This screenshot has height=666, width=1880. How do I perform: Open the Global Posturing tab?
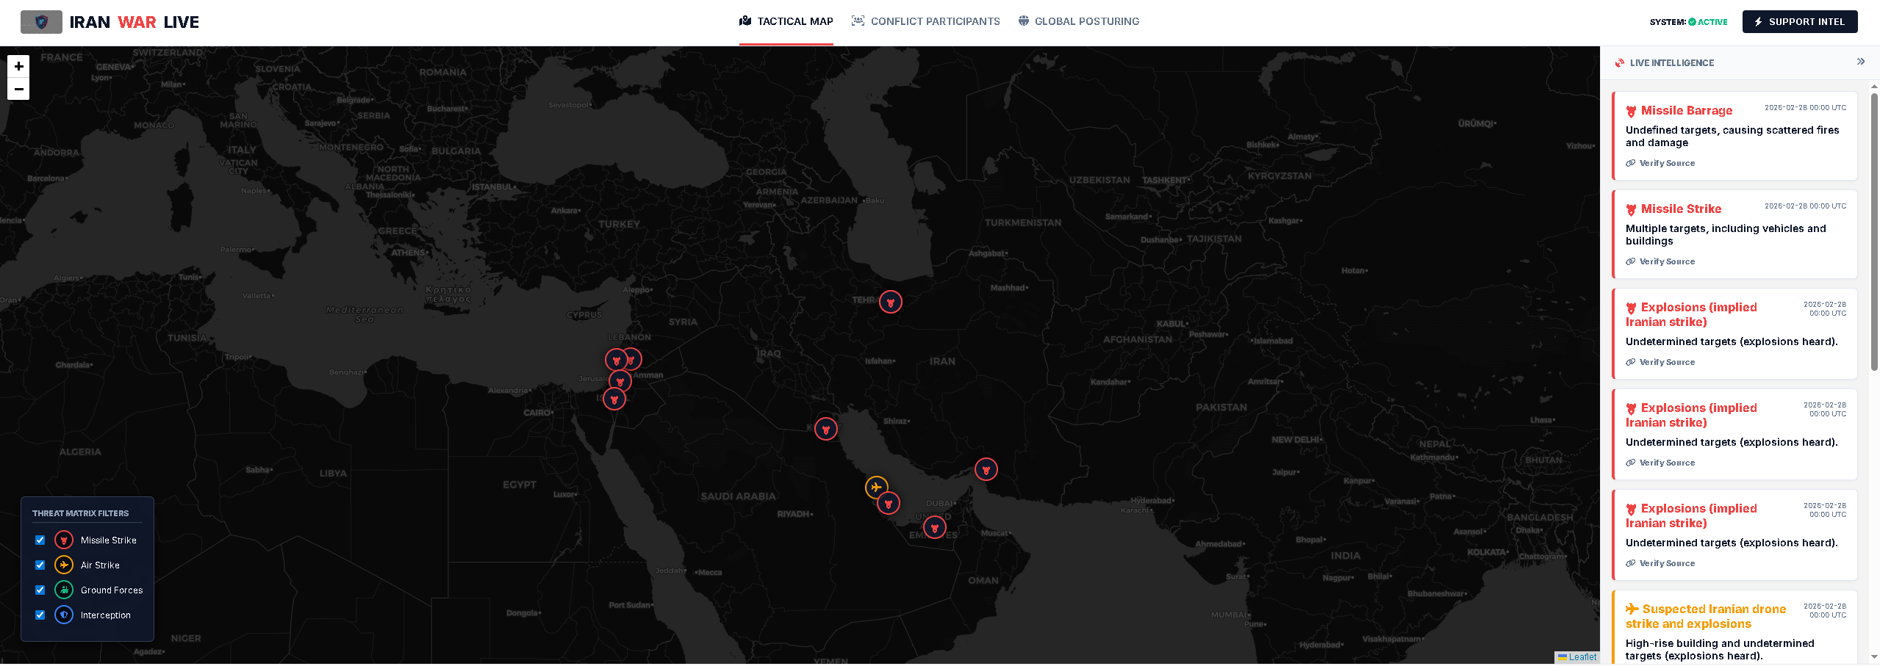[x=1079, y=21]
